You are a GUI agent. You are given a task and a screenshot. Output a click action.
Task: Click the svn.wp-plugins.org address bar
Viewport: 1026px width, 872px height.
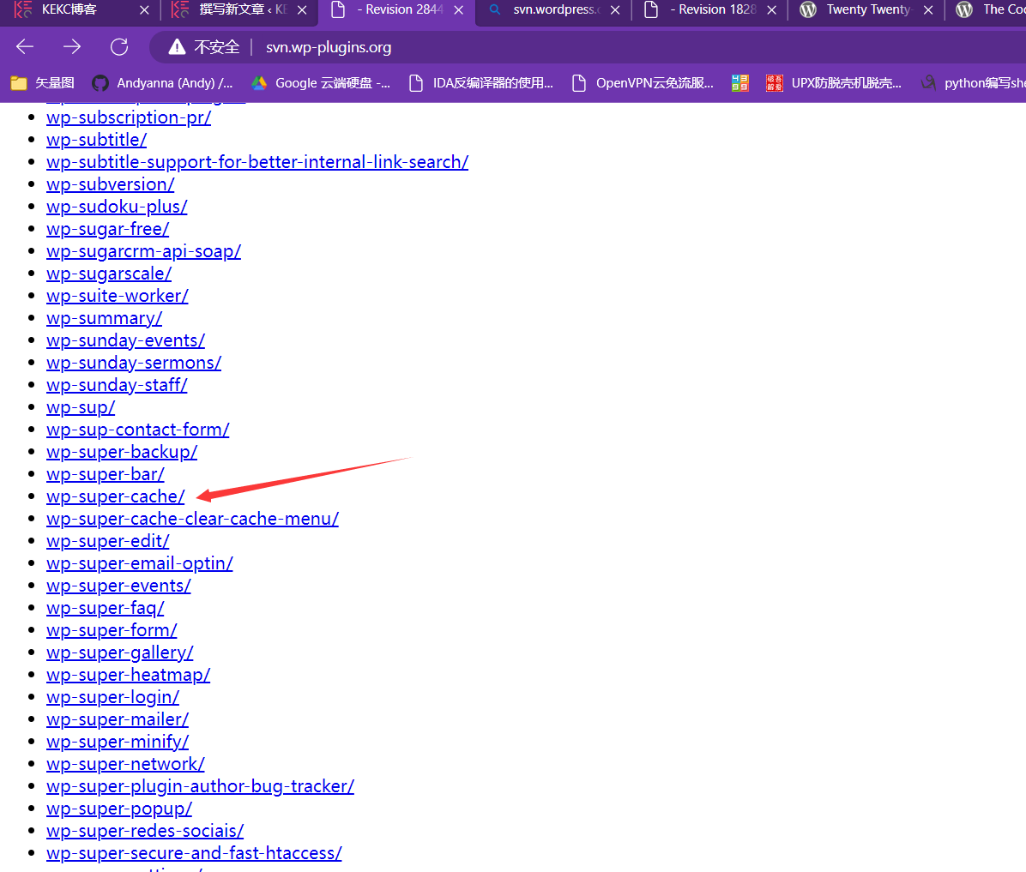pos(515,47)
